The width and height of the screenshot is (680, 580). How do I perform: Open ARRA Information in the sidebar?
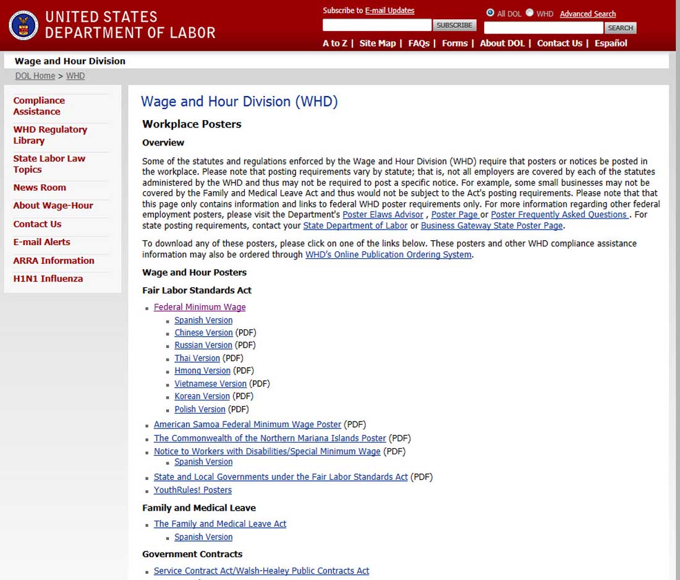[x=53, y=261]
